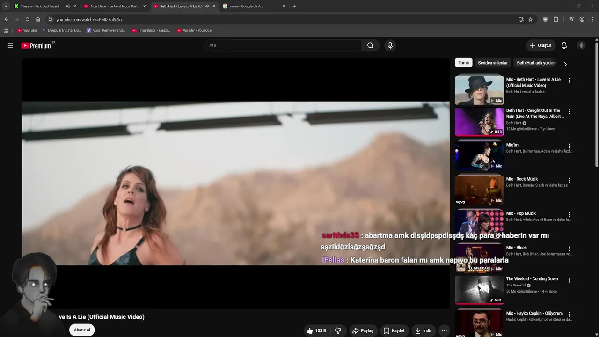Select the Tümü filter chip
Screen dimensions: 599x337
pyautogui.click(x=463, y=63)
